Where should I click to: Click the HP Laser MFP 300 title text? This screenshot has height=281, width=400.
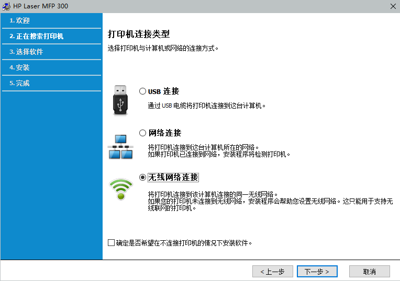(40, 6)
